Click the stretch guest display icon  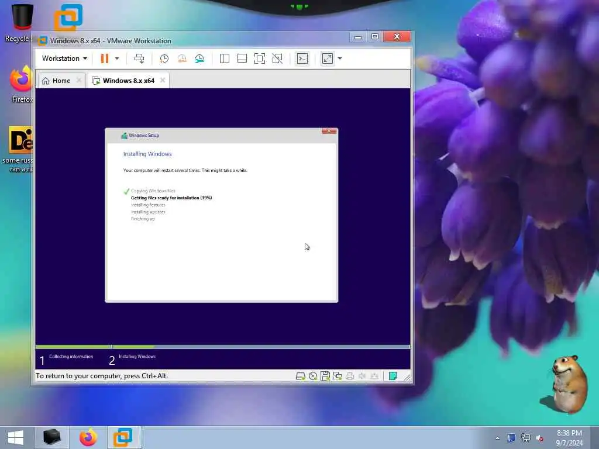(x=328, y=58)
